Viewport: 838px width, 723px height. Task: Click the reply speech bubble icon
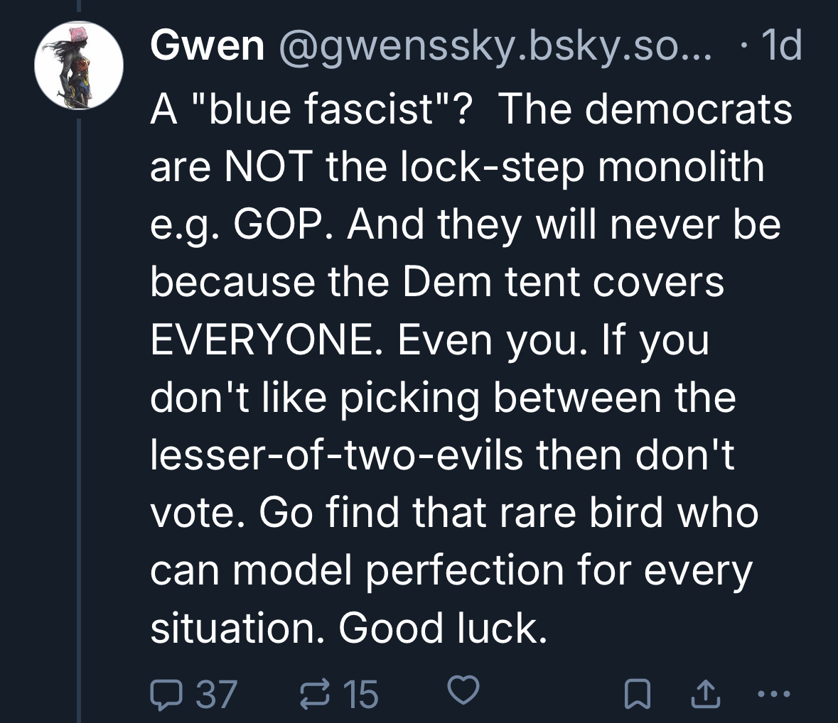tap(167, 692)
